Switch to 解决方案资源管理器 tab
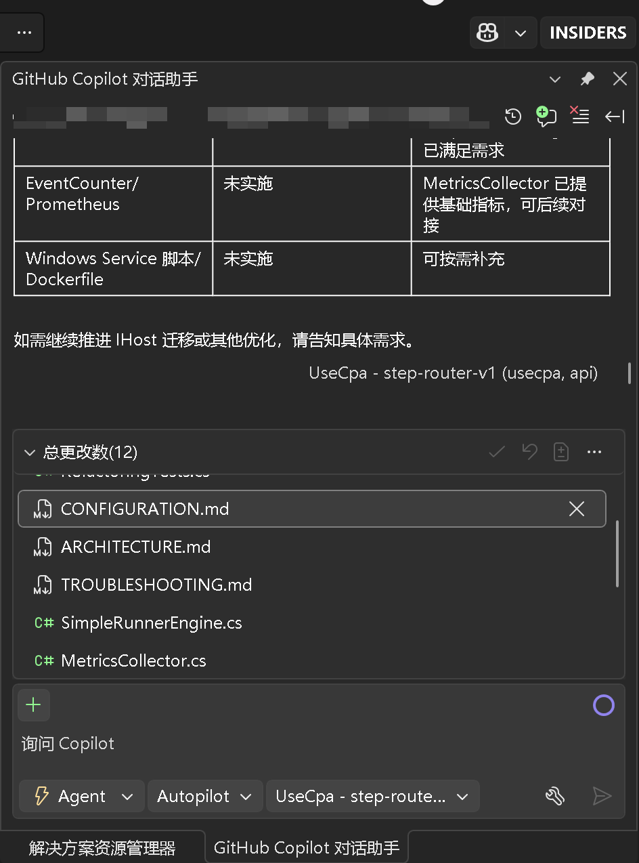The height and width of the screenshot is (863, 639). click(x=102, y=847)
